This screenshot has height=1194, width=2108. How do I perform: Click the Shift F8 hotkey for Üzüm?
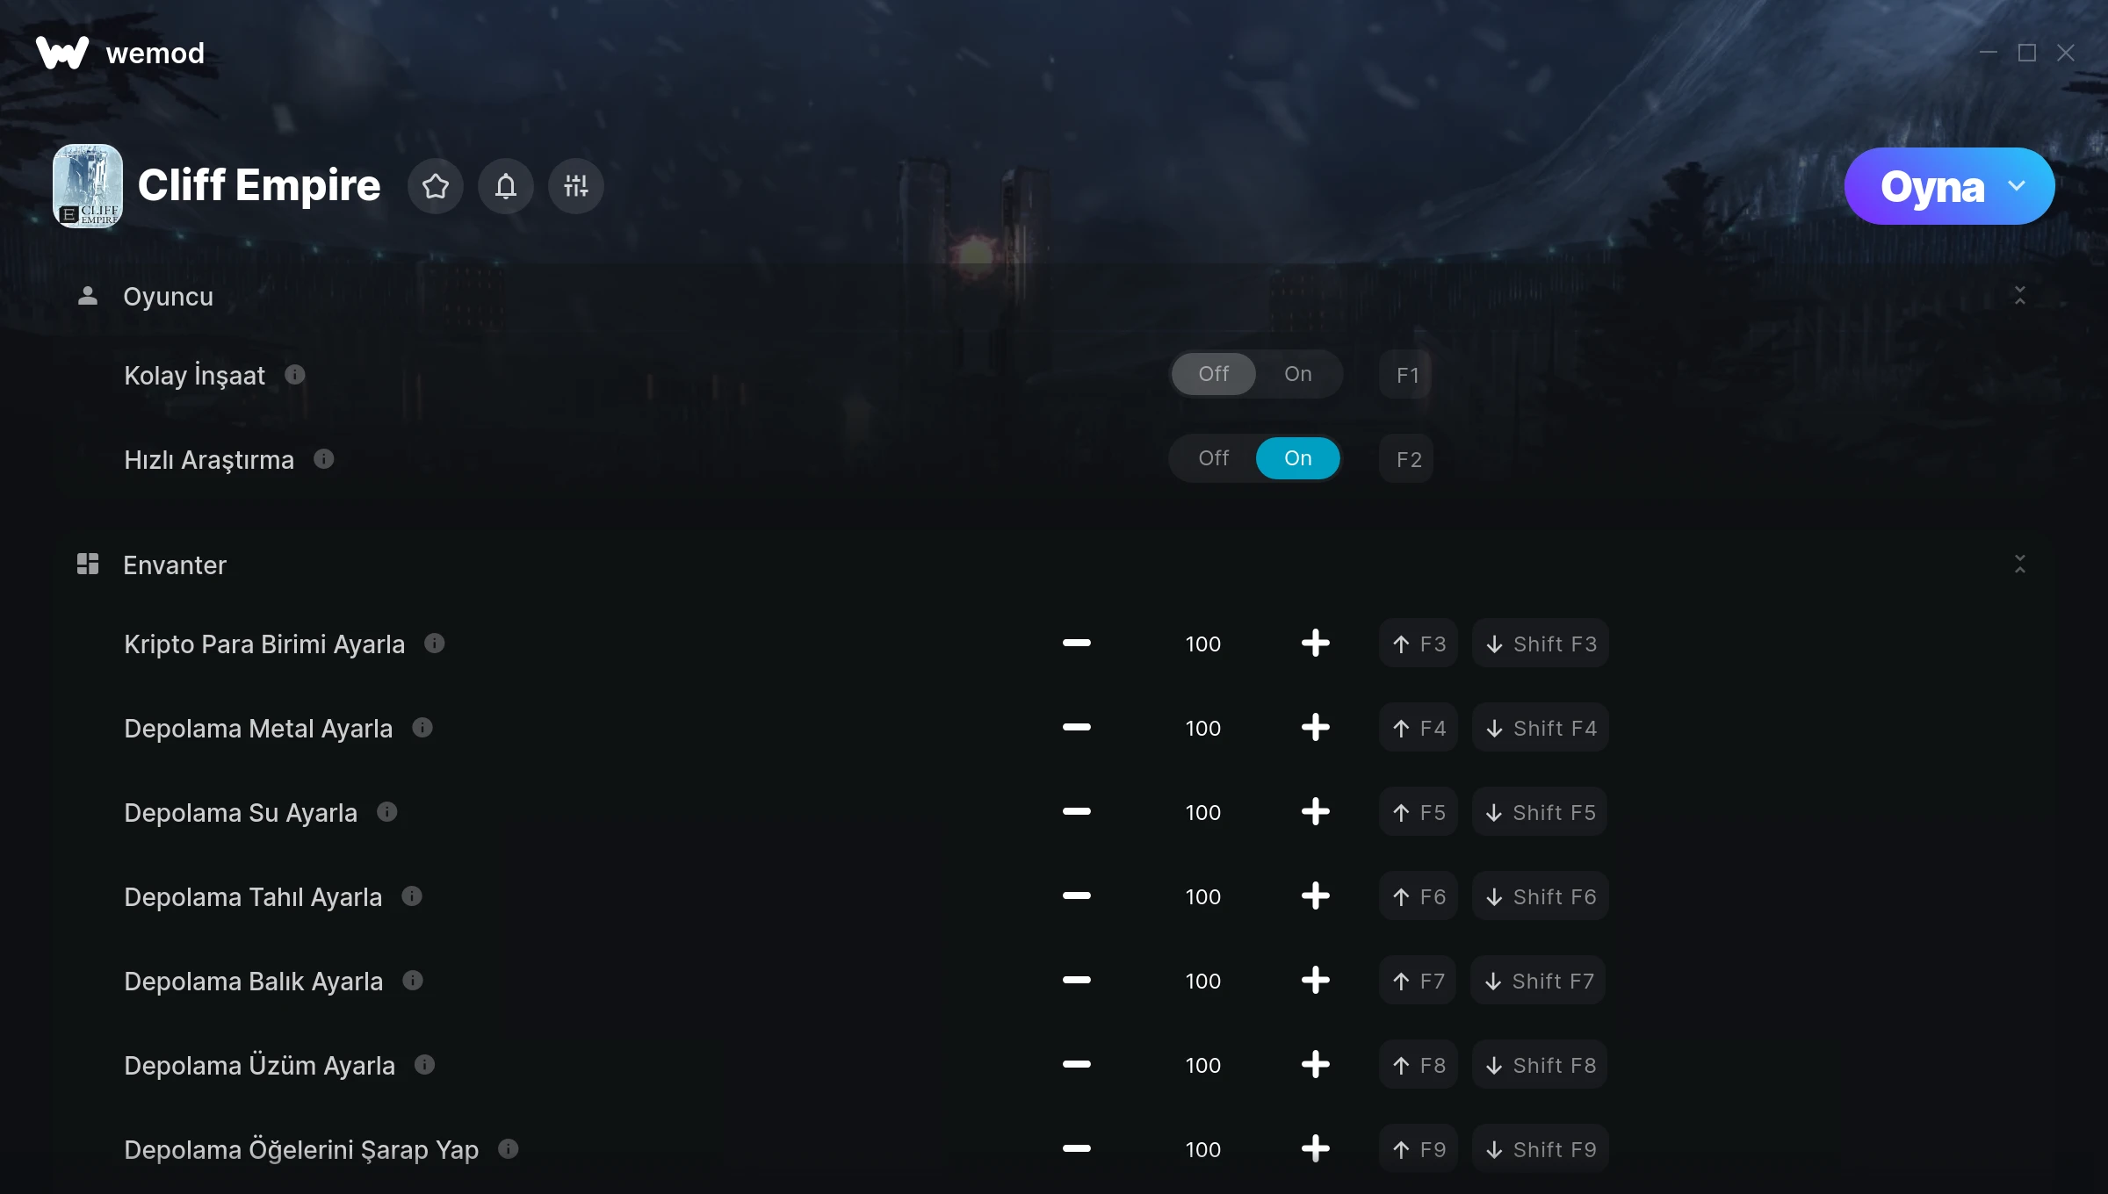click(x=1541, y=1065)
